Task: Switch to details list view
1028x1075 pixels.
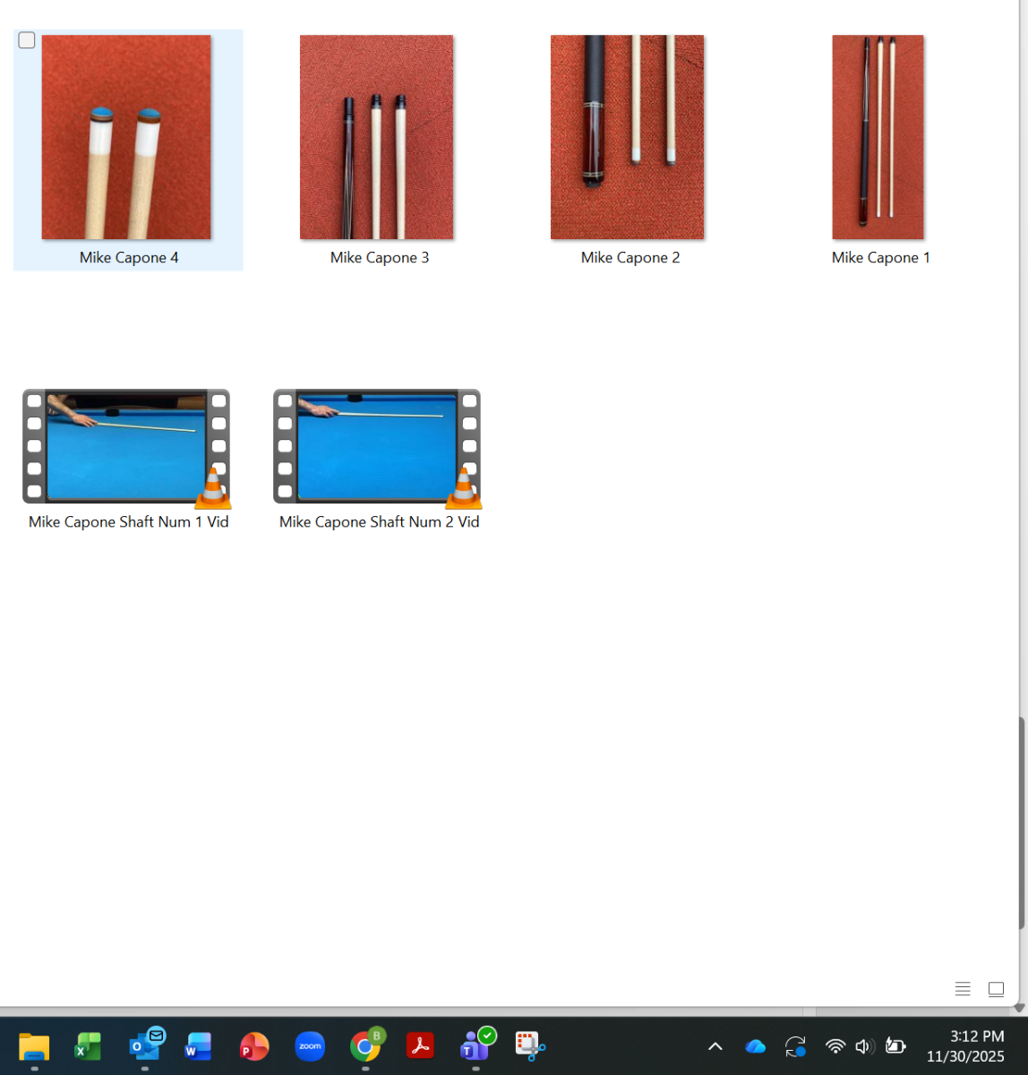Action: 963,989
